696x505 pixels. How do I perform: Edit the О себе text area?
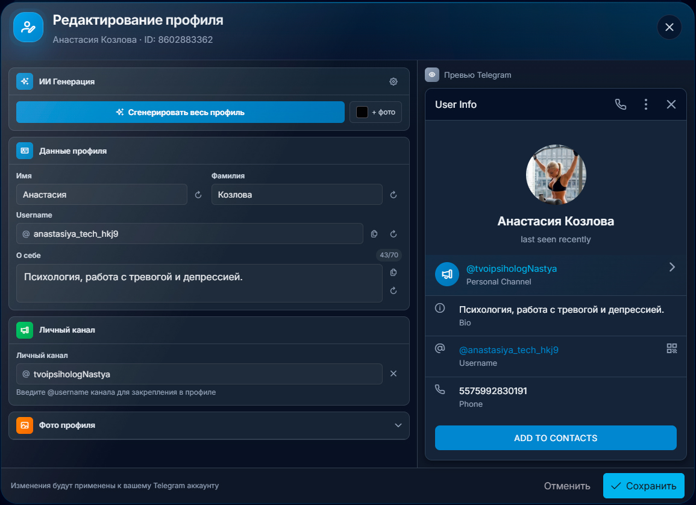(199, 283)
